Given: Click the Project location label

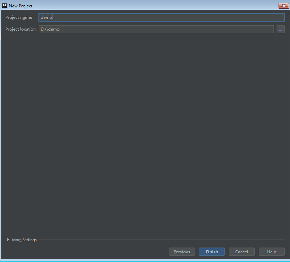Looking at the screenshot, I should (21, 29).
